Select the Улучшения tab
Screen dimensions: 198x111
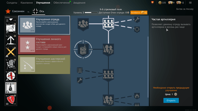43,3
